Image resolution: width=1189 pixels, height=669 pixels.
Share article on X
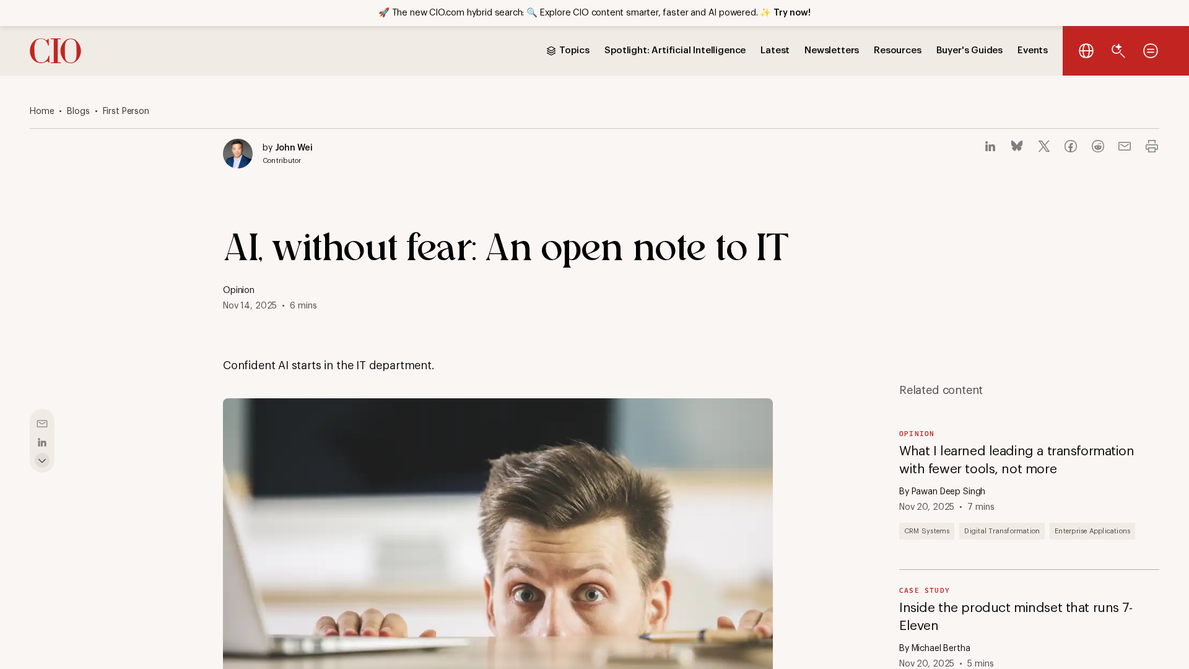point(1044,146)
